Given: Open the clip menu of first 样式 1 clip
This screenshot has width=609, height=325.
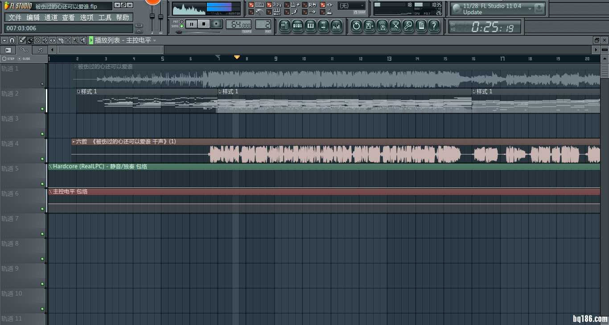Looking at the screenshot, I should [x=79, y=92].
